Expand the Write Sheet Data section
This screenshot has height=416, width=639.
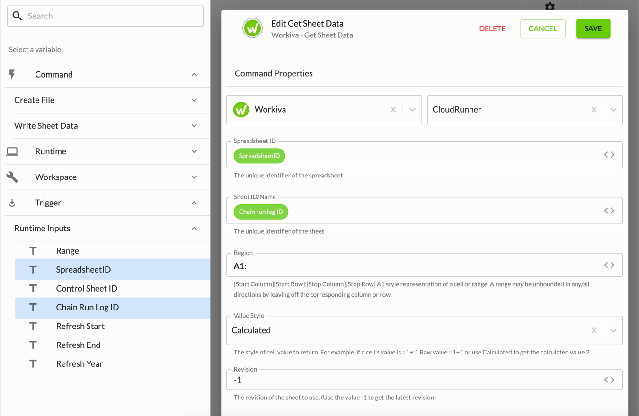[x=194, y=126]
